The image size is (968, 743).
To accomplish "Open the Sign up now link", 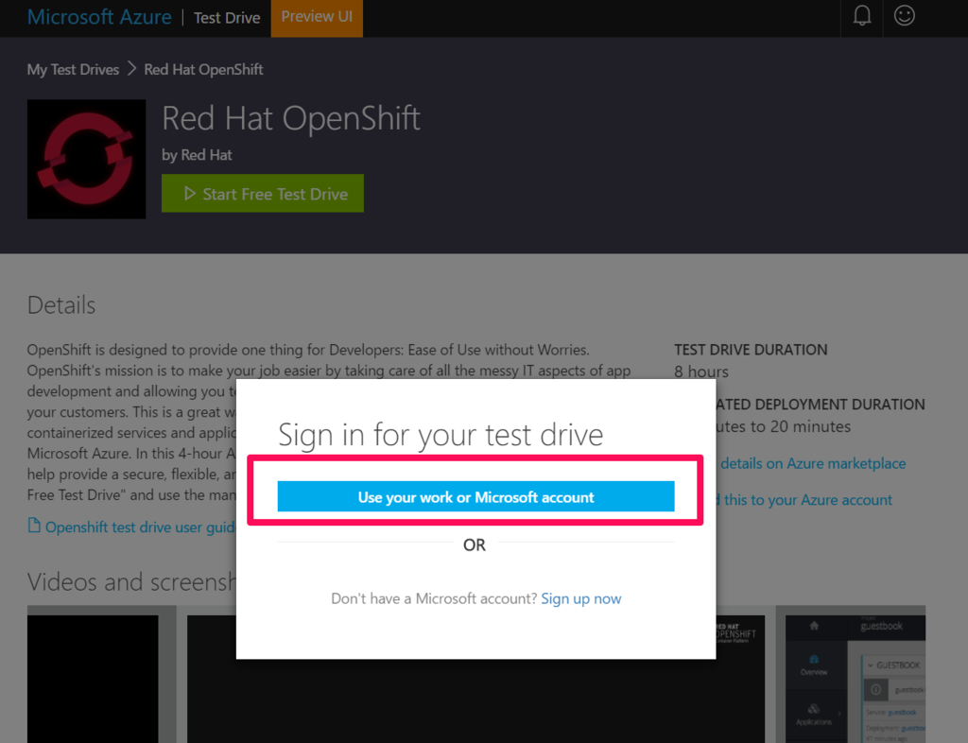I will pyautogui.click(x=581, y=598).
